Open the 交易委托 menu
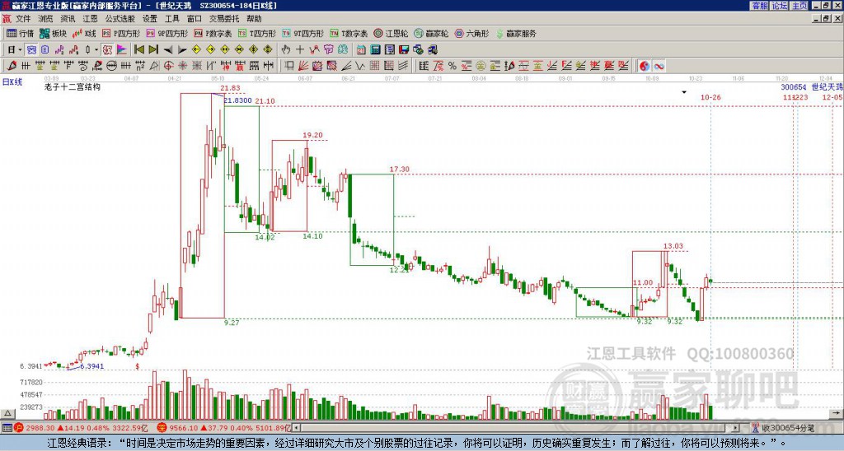Viewport: 844px width, 451px height. (224, 19)
